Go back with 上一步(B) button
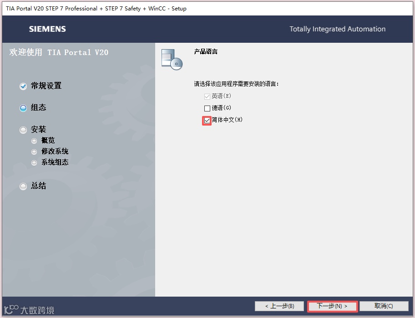The height and width of the screenshot is (318, 415). 279,306
